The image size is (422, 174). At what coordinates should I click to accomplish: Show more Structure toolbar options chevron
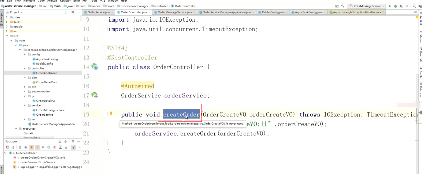[x=80, y=147]
